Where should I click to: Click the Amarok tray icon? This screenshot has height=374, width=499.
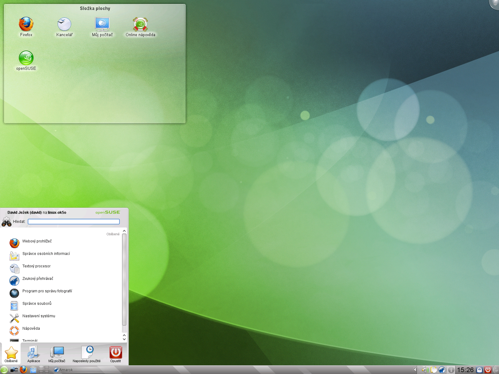coord(442,370)
